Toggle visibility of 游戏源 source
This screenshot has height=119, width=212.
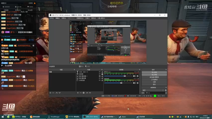pyautogui.click(x=100, y=74)
